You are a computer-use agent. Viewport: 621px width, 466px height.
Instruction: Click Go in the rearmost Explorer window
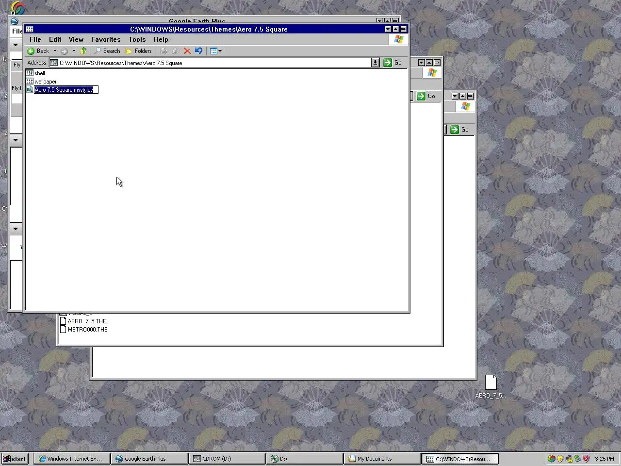tap(460, 130)
